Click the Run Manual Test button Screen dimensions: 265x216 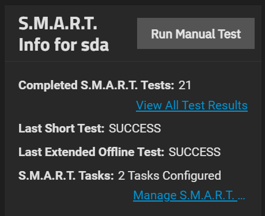pyautogui.click(x=196, y=33)
